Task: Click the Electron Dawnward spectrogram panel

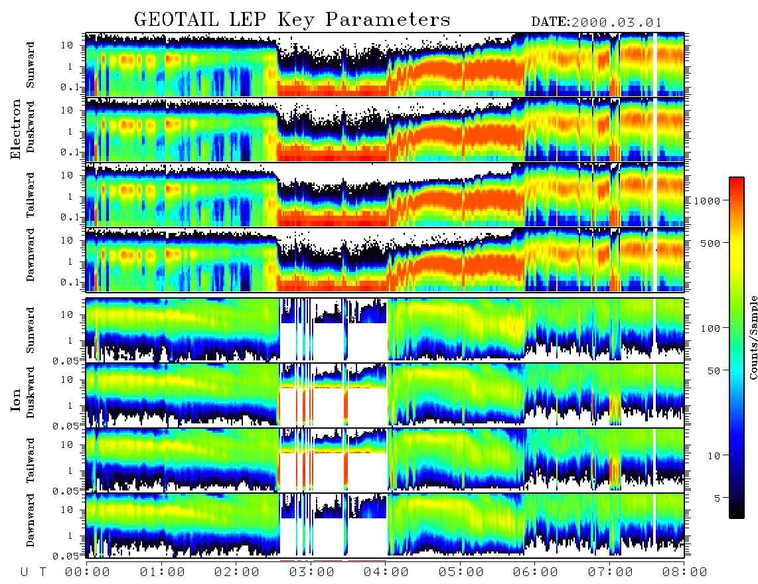Action: 385,259
